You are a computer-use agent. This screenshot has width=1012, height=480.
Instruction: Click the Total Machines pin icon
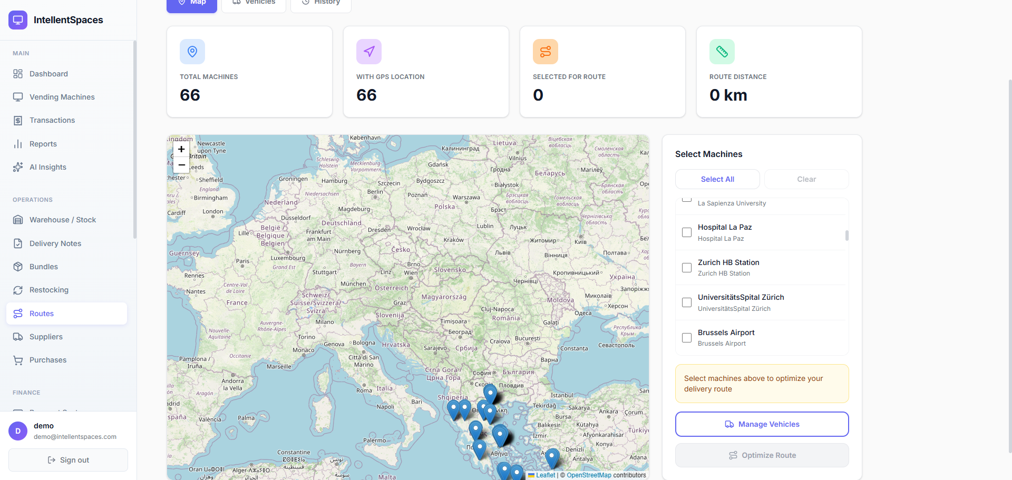[192, 52]
